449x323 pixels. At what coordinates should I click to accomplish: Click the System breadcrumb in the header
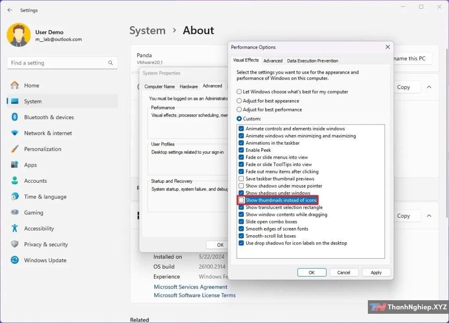[147, 30]
